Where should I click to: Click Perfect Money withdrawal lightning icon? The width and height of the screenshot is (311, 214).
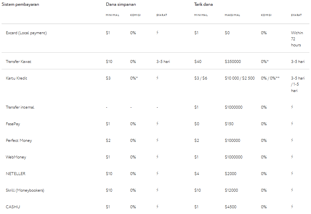click(292, 140)
